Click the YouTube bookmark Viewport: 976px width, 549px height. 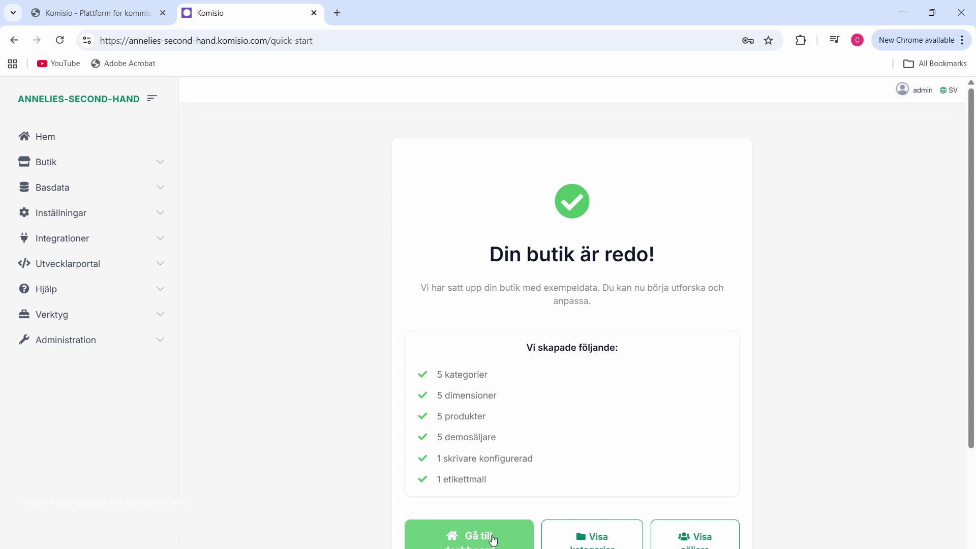[58, 64]
